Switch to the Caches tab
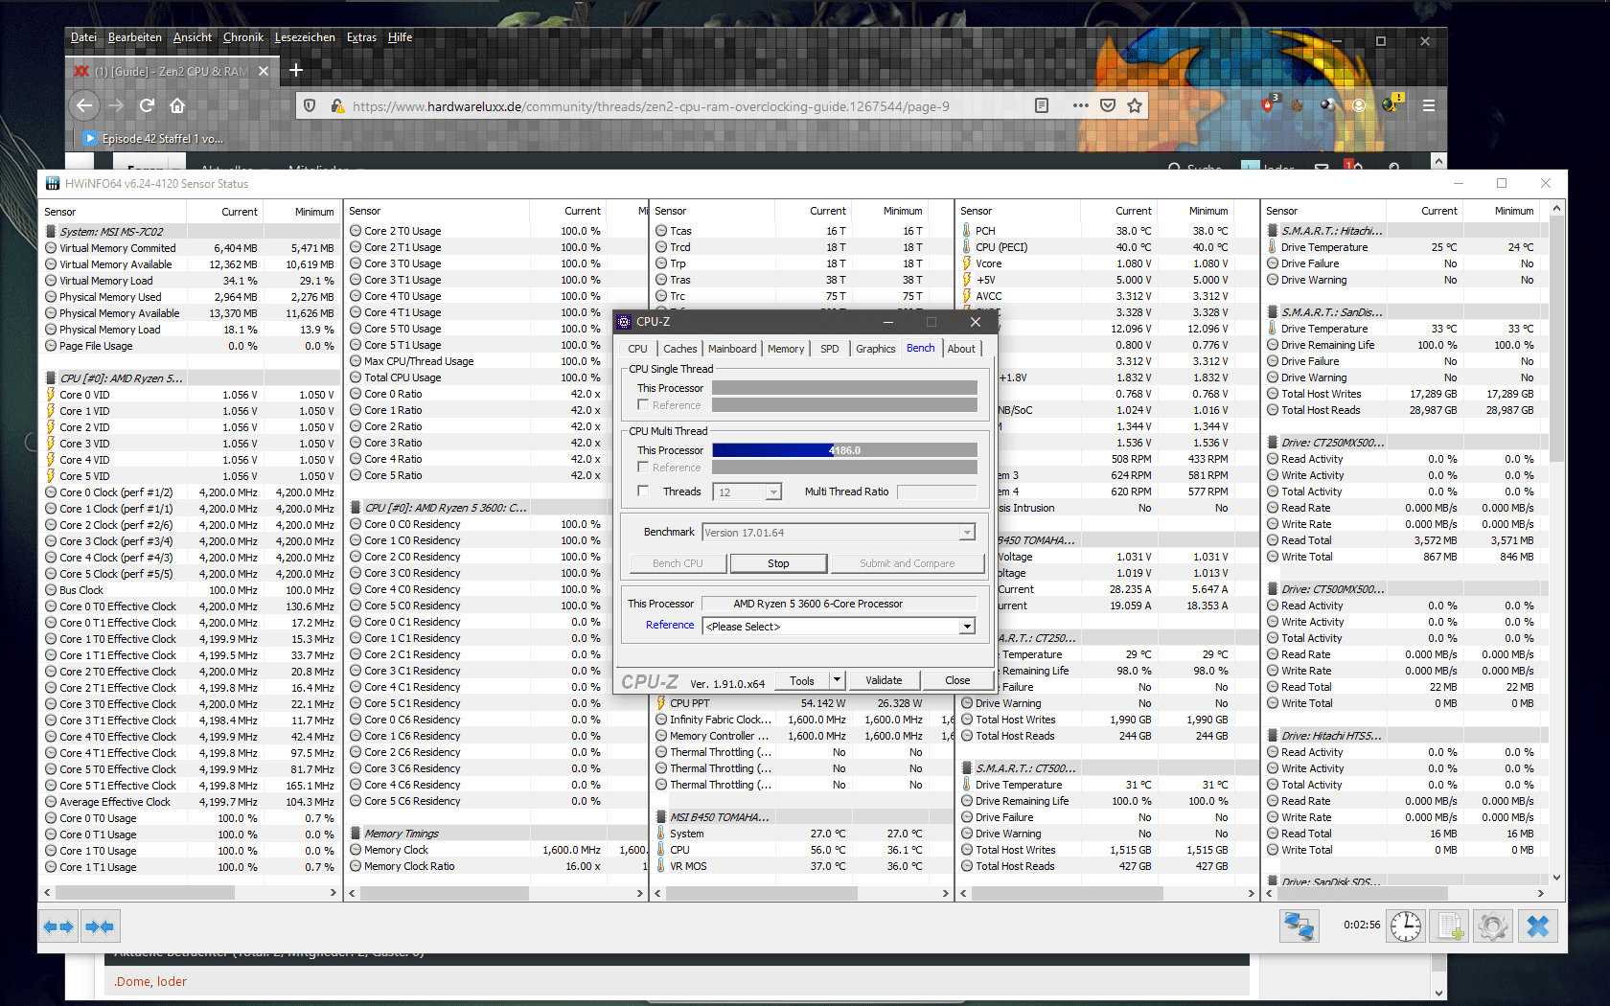Viewport: 1610px width, 1006px height. click(x=679, y=349)
